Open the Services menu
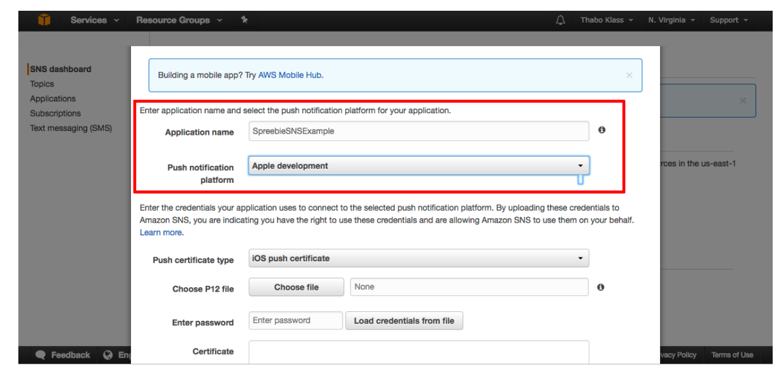Viewport: 779px width, 372px height. tap(94, 20)
